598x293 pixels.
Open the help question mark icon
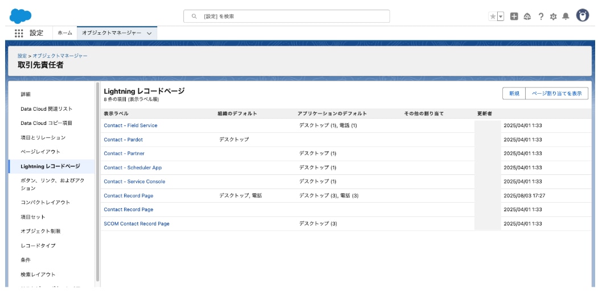tap(539, 16)
